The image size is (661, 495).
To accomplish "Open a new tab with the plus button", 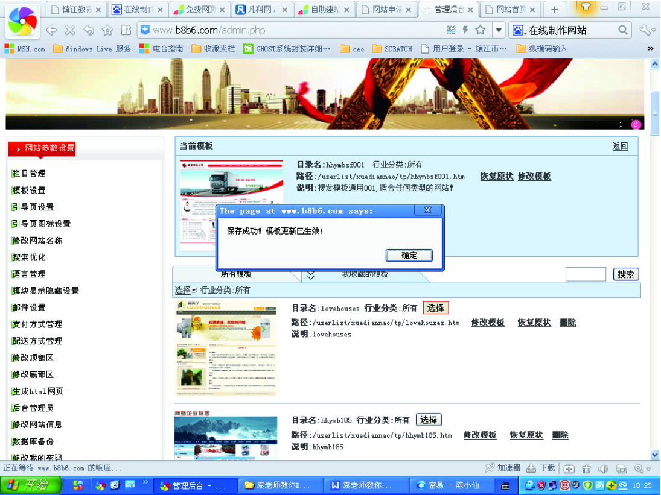I will pyautogui.click(x=554, y=9).
